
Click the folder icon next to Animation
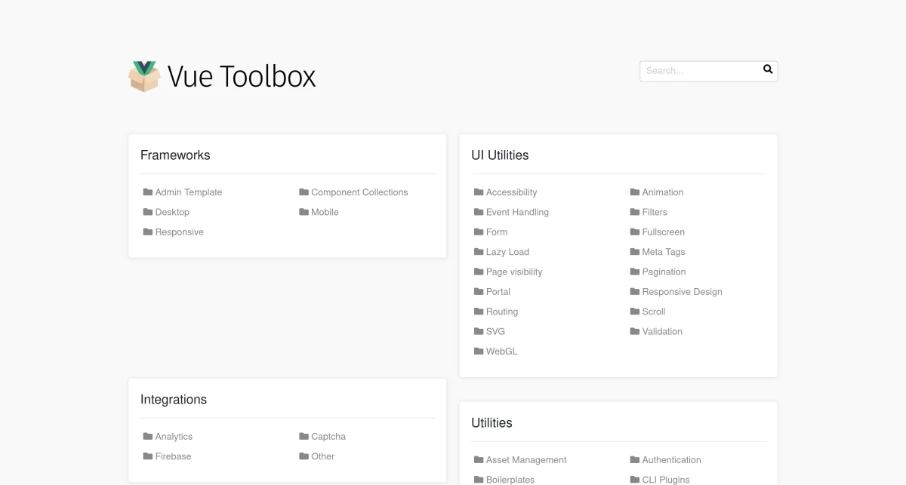click(634, 192)
